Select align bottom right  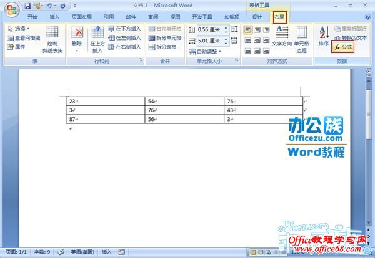(266, 50)
